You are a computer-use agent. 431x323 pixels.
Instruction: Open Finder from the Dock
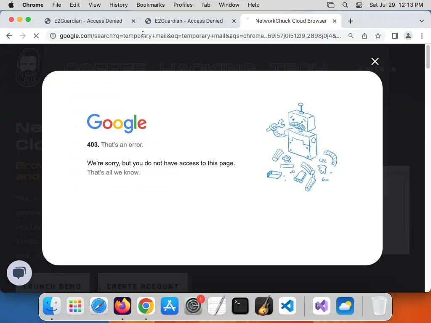tap(52, 306)
